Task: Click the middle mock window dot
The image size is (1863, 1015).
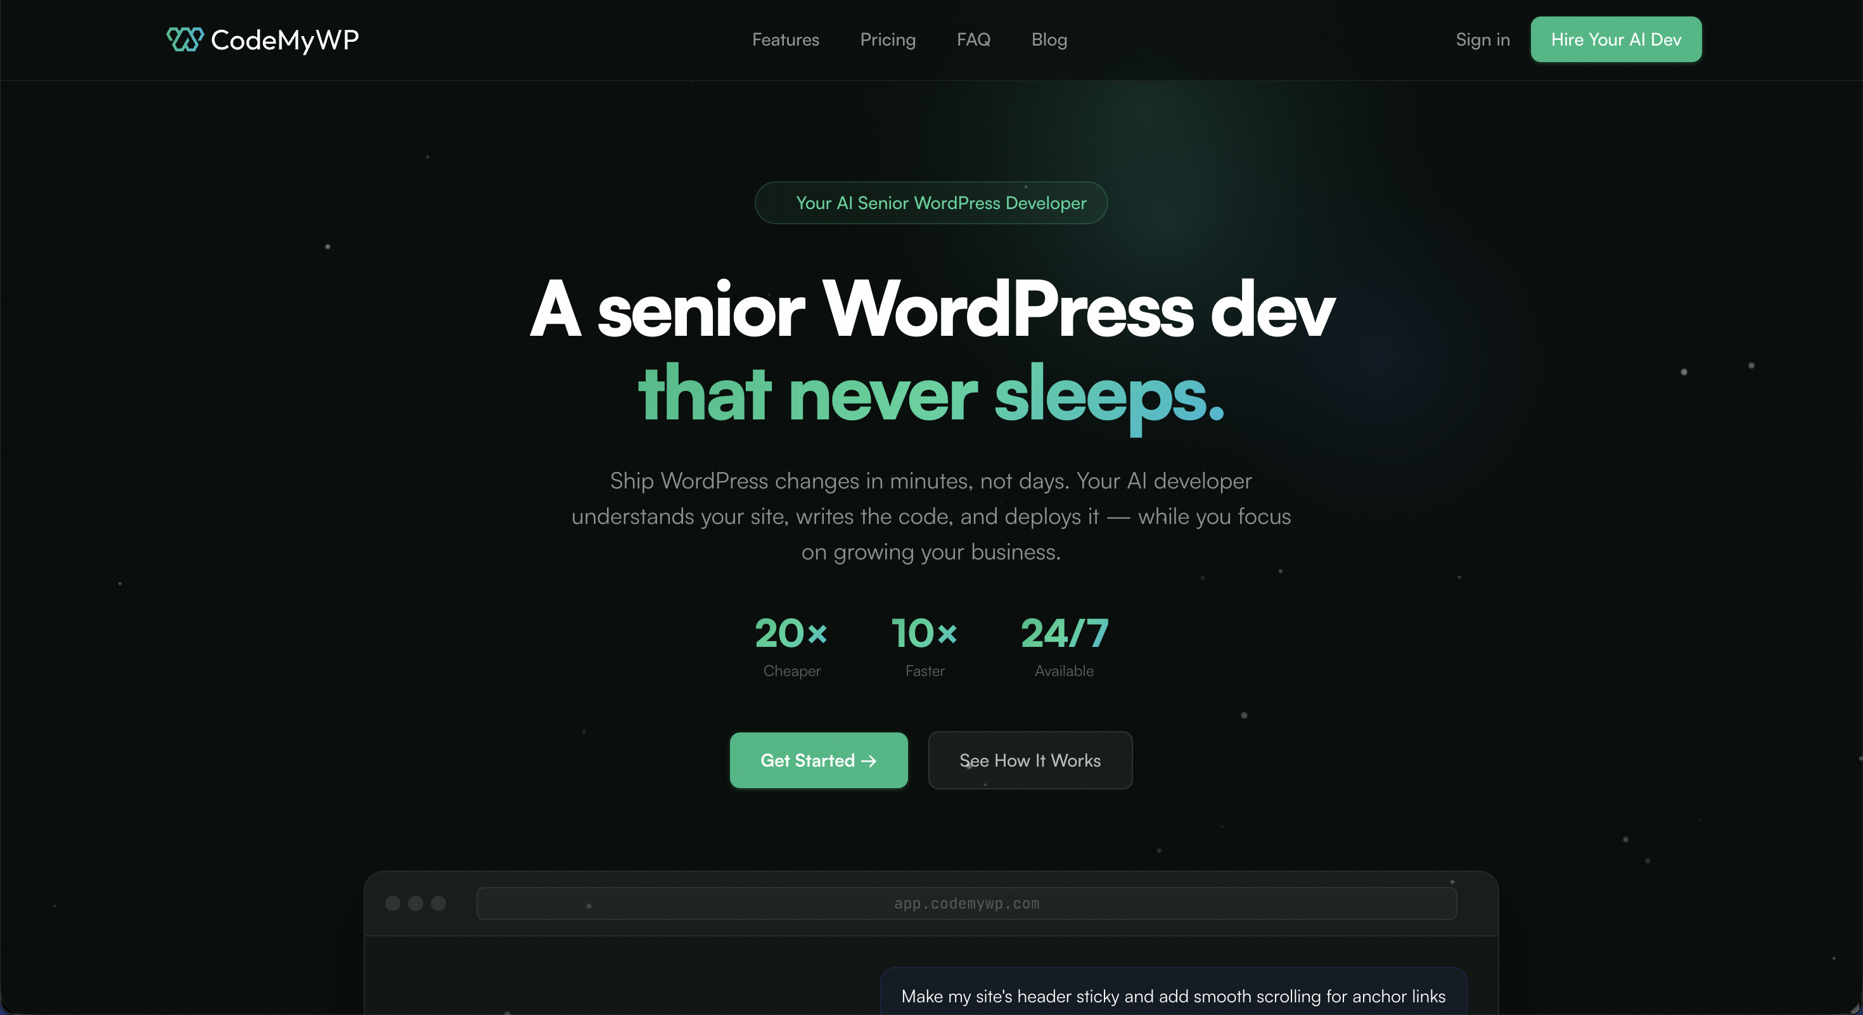Action: pyautogui.click(x=416, y=903)
